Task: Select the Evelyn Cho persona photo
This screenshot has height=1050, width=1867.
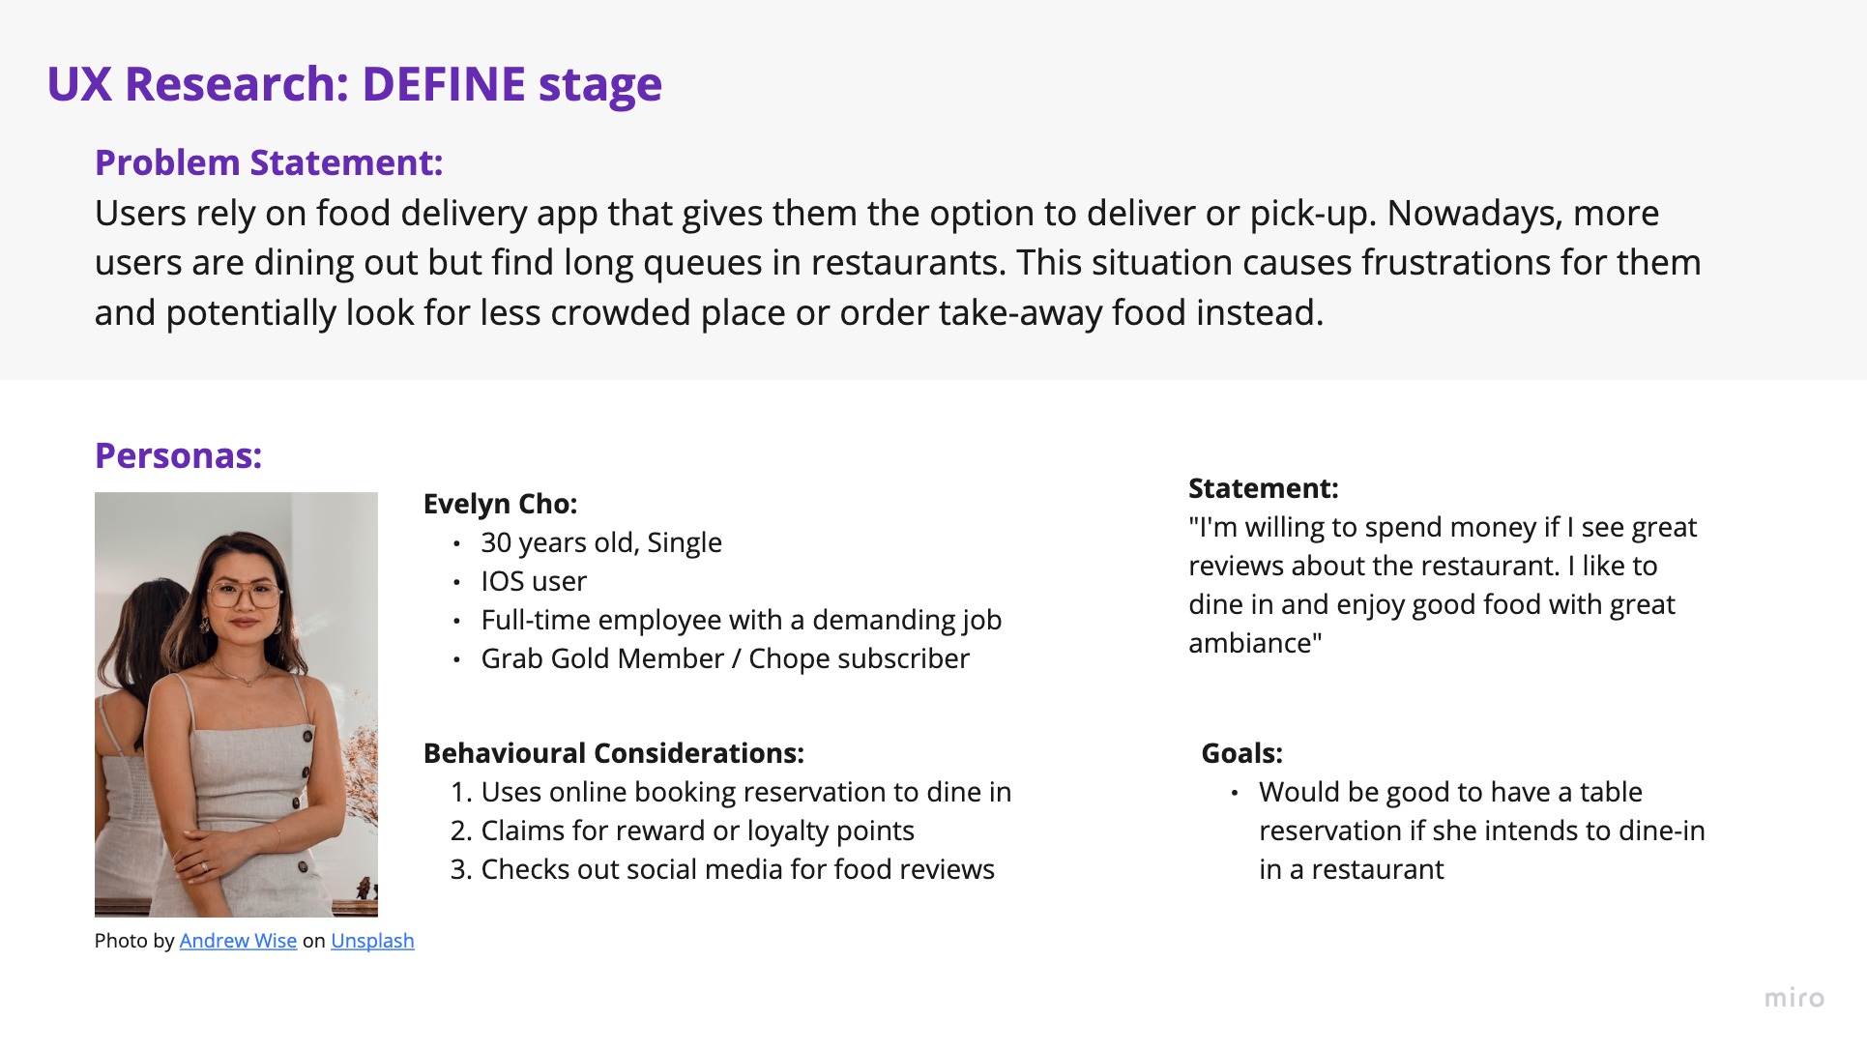Action: 236,704
